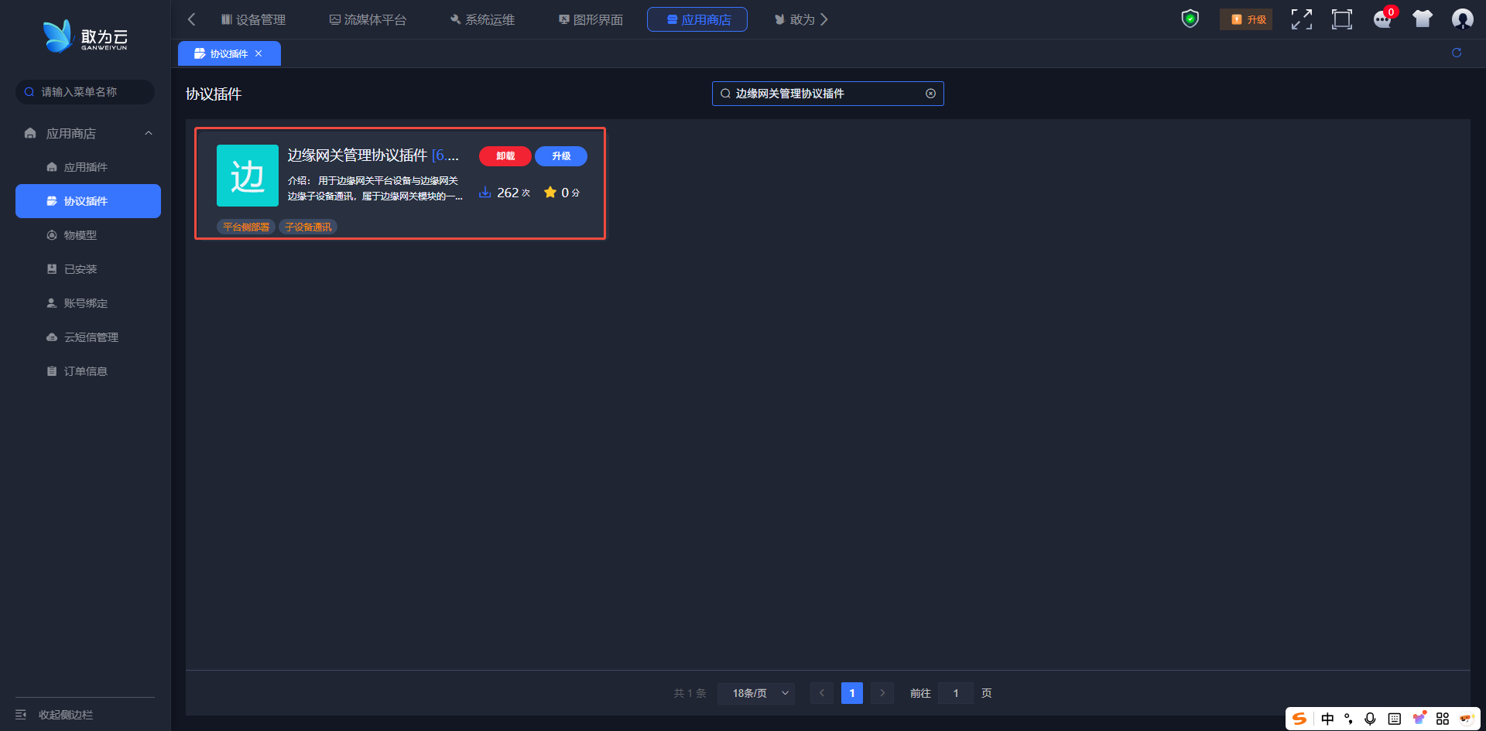The width and height of the screenshot is (1486, 731).
Task: Click the blue 升级 button on the plugin card
Action: pos(561,156)
